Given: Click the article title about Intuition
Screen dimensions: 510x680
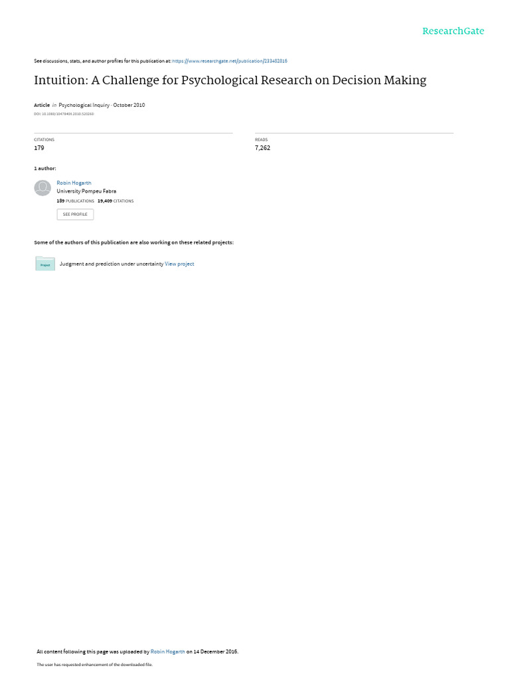Looking at the screenshot, I should tap(230, 80).
